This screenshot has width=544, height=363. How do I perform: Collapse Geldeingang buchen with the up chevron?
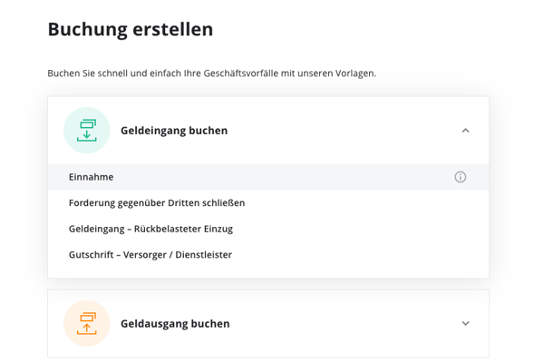pyautogui.click(x=466, y=131)
